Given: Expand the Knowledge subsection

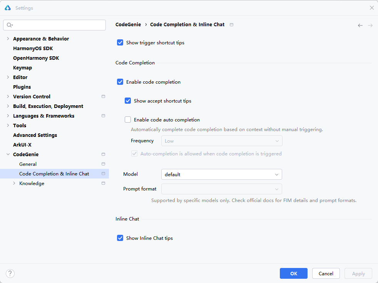Looking at the screenshot, I should click(x=14, y=184).
